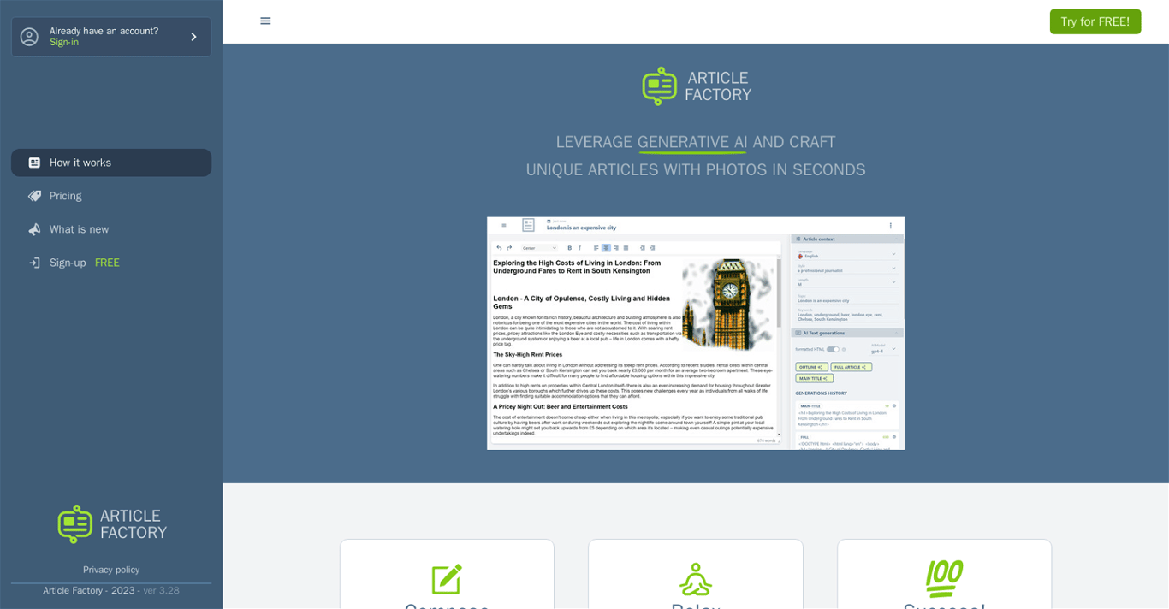Image resolution: width=1169 pixels, height=609 pixels.
Task: Open the hamburger menu at top left
Action: coord(265,21)
